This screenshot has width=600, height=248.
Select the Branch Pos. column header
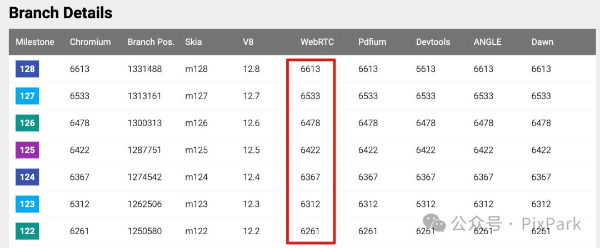coord(151,42)
